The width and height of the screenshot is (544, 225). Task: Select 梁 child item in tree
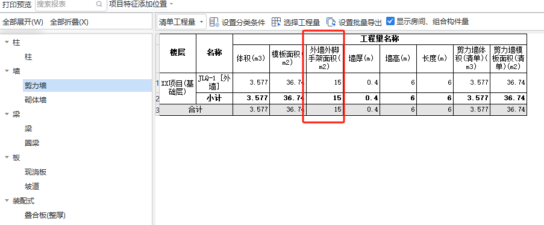[x=28, y=129]
